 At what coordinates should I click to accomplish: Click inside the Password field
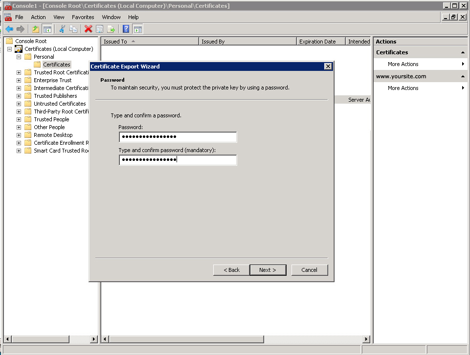[x=178, y=137]
